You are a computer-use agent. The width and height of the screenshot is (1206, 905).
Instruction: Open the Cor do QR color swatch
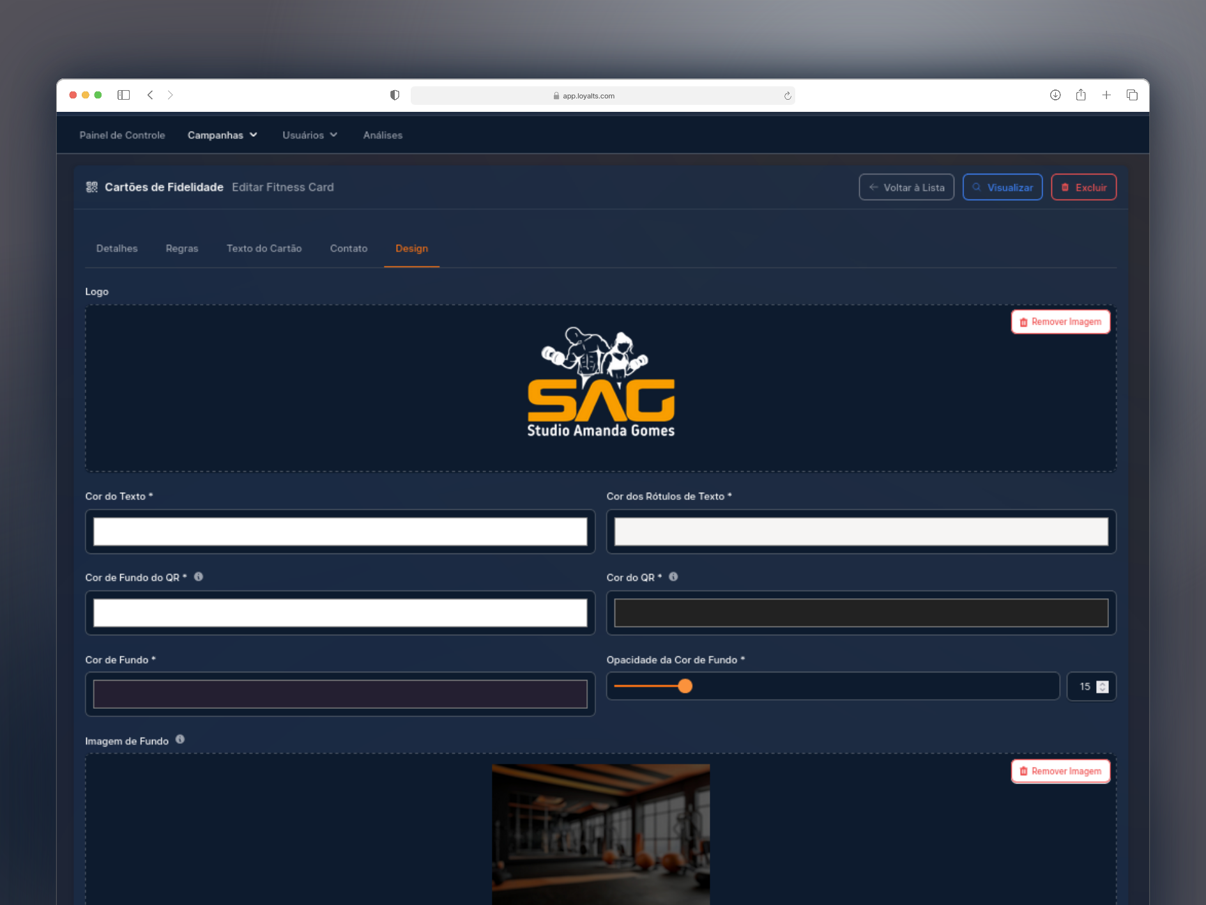pos(860,613)
